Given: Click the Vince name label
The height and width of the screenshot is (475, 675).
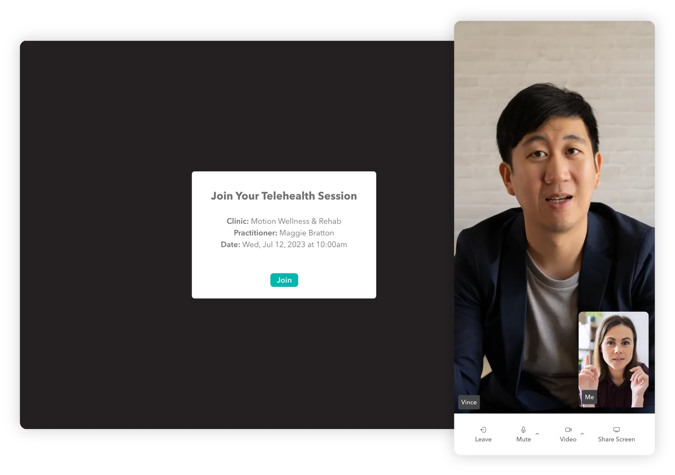Looking at the screenshot, I should pos(469,402).
